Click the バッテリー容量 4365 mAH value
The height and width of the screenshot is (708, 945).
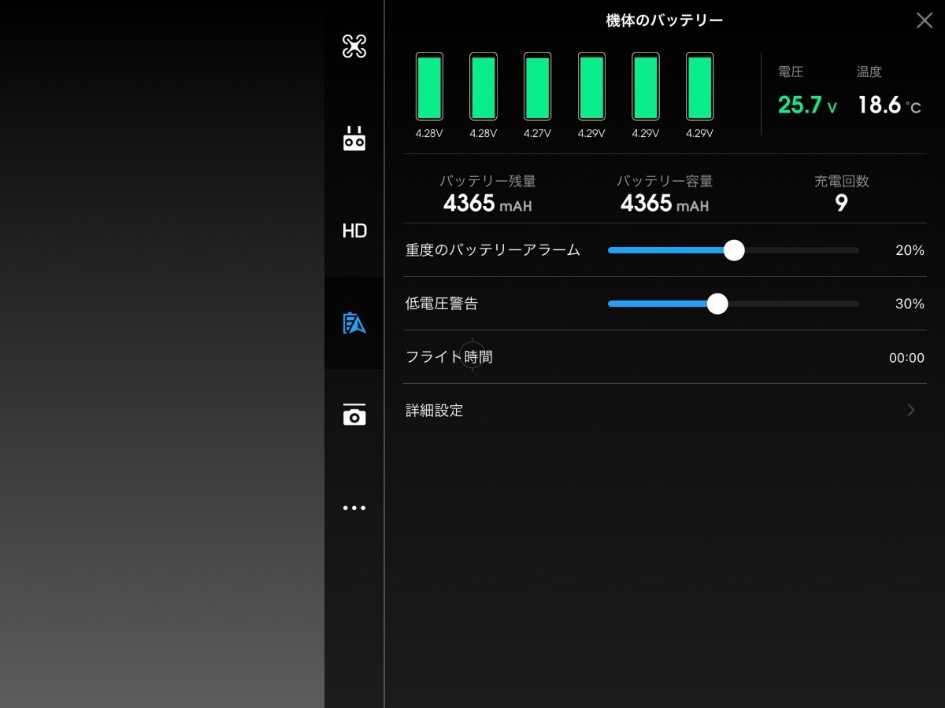pyautogui.click(x=665, y=204)
